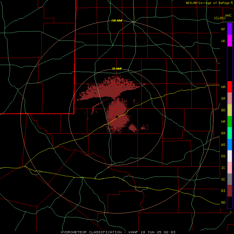This screenshot has height=234, width=234.
Task: Click the brown BI legend swatch
Action: click(230, 191)
